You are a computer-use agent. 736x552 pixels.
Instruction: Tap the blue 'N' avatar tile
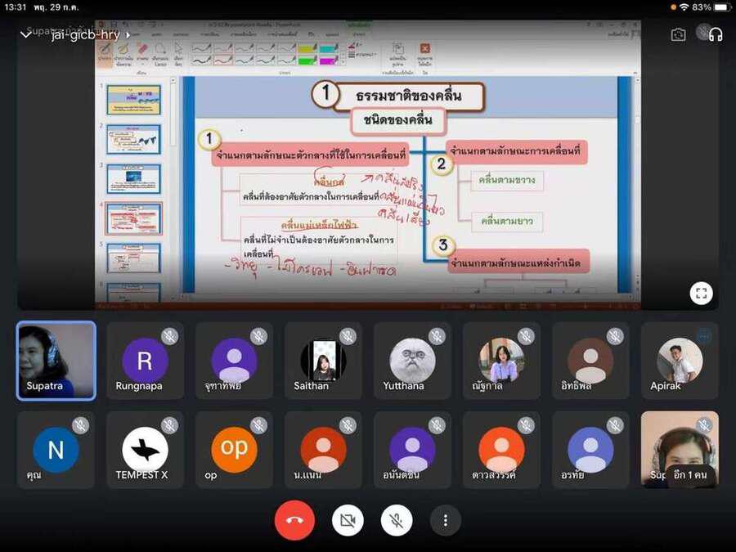[x=56, y=450]
